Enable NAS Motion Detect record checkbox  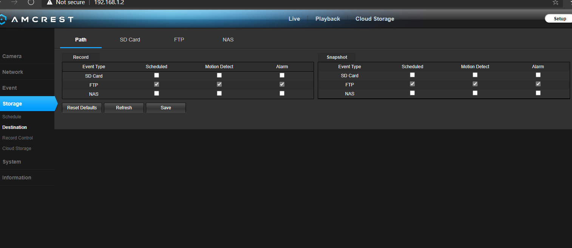tap(219, 93)
